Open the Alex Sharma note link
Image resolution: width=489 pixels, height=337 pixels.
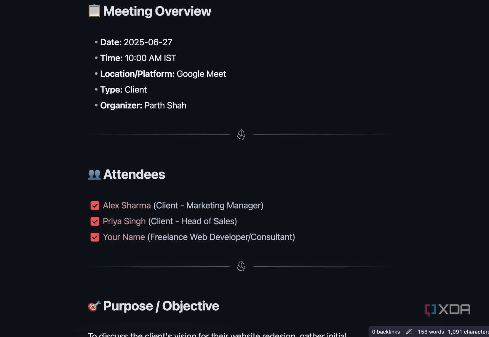pyautogui.click(x=127, y=205)
